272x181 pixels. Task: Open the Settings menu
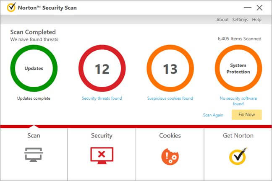click(x=240, y=20)
